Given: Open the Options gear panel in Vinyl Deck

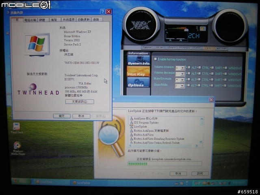Looking at the screenshot, I should pyautogui.click(x=138, y=82).
